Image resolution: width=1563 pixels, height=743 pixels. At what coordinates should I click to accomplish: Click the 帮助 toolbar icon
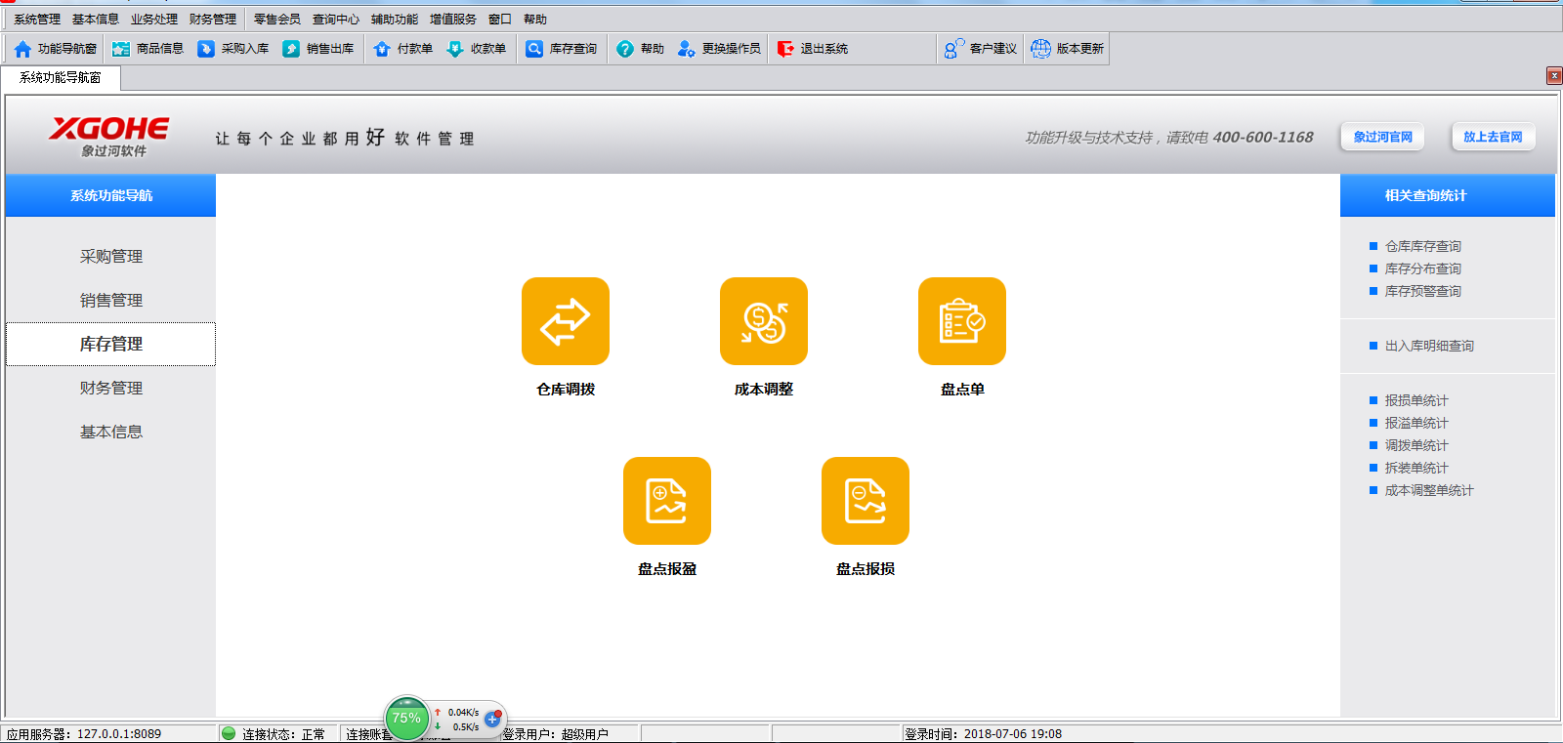coord(640,49)
